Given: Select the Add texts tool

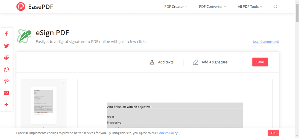Looking at the screenshot, I should click(x=162, y=62).
